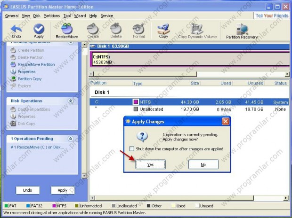The image size is (292, 218).
Task: Select the pending '# 1 Resize/Move (C:)' operation
Action: pyautogui.click(x=37, y=147)
